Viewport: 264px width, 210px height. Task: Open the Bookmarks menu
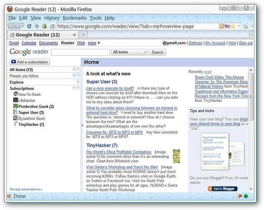pos(75,18)
